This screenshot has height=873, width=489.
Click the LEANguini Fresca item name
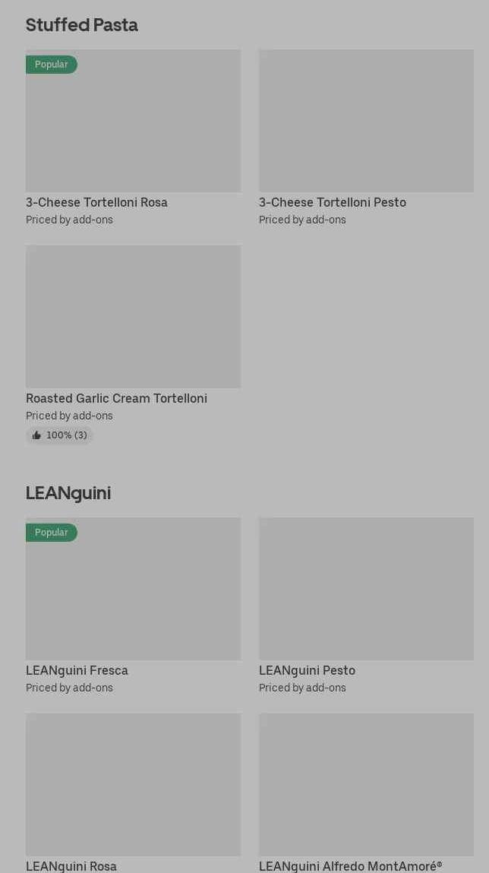pos(77,671)
